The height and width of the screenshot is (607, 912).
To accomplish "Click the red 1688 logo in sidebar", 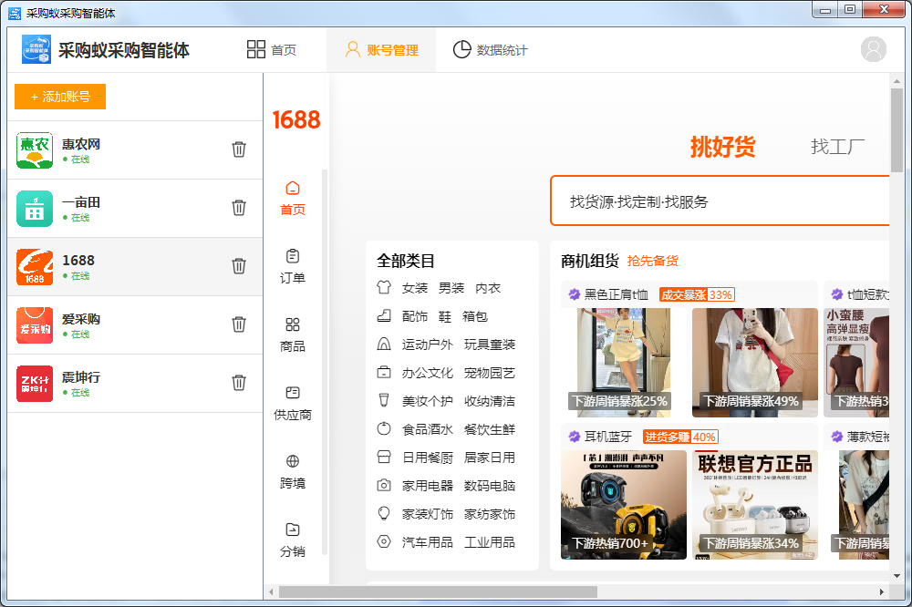I will coord(296,119).
